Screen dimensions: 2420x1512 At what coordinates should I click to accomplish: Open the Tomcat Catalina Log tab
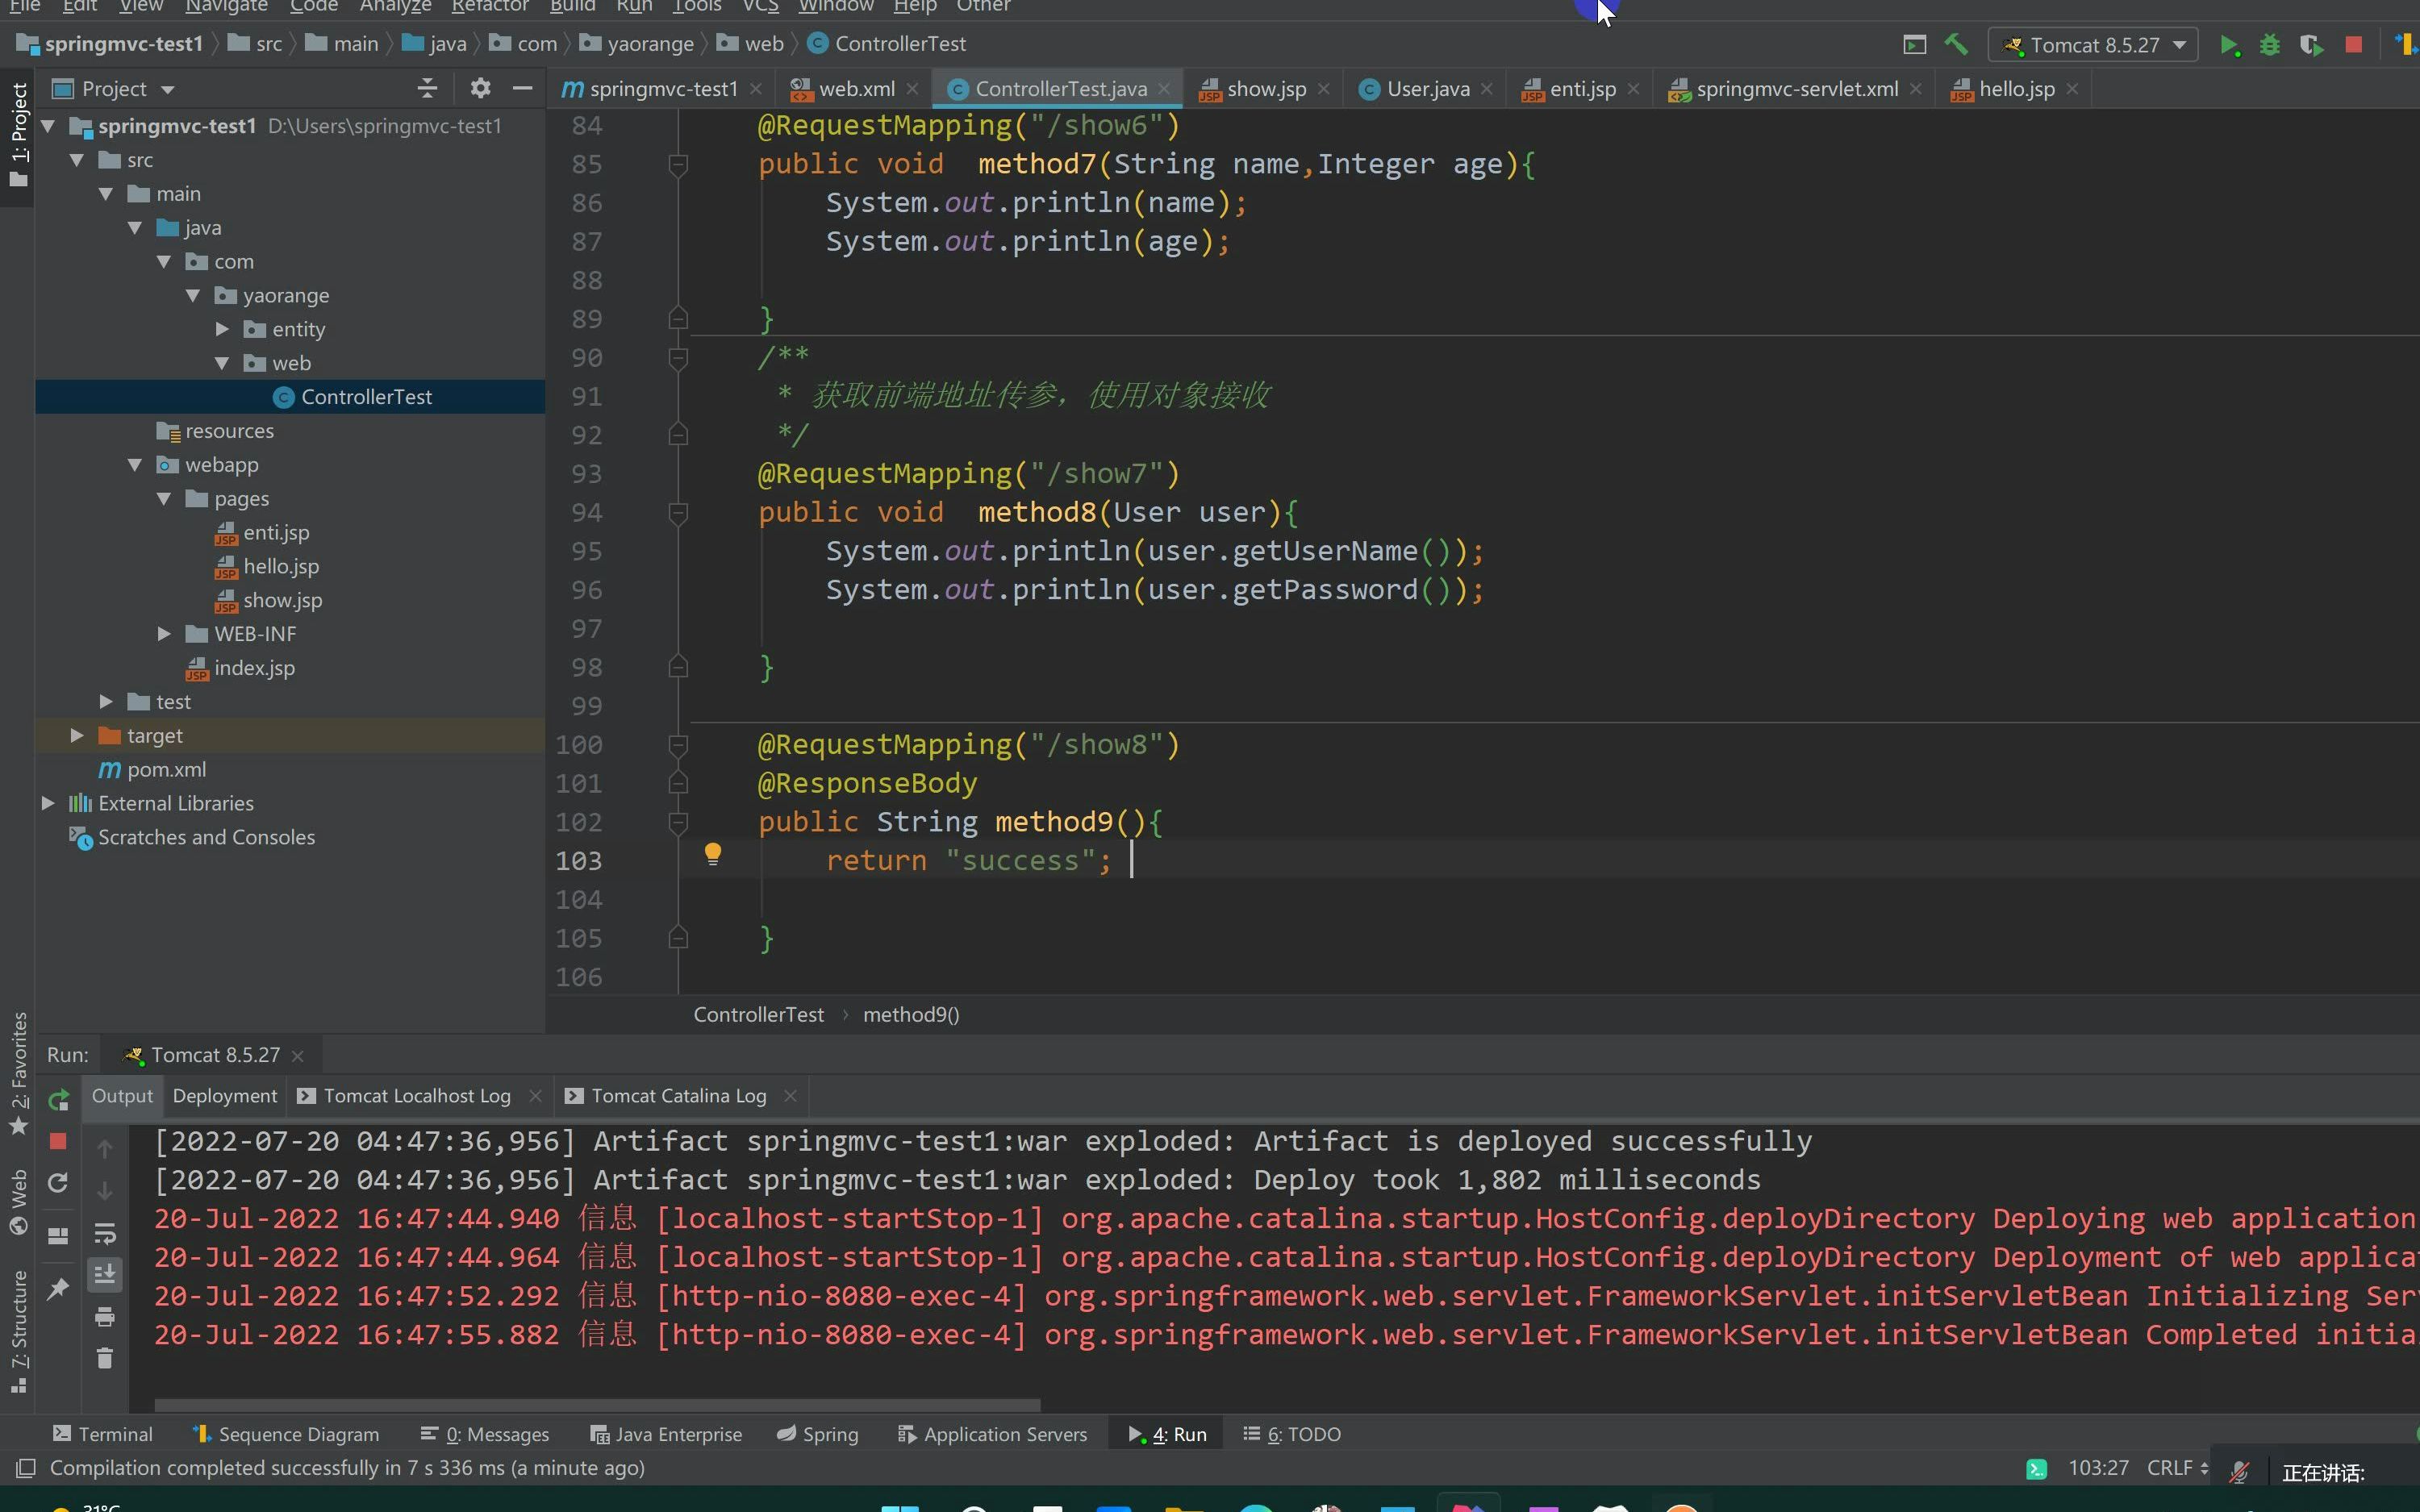pyautogui.click(x=678, y=1096)
